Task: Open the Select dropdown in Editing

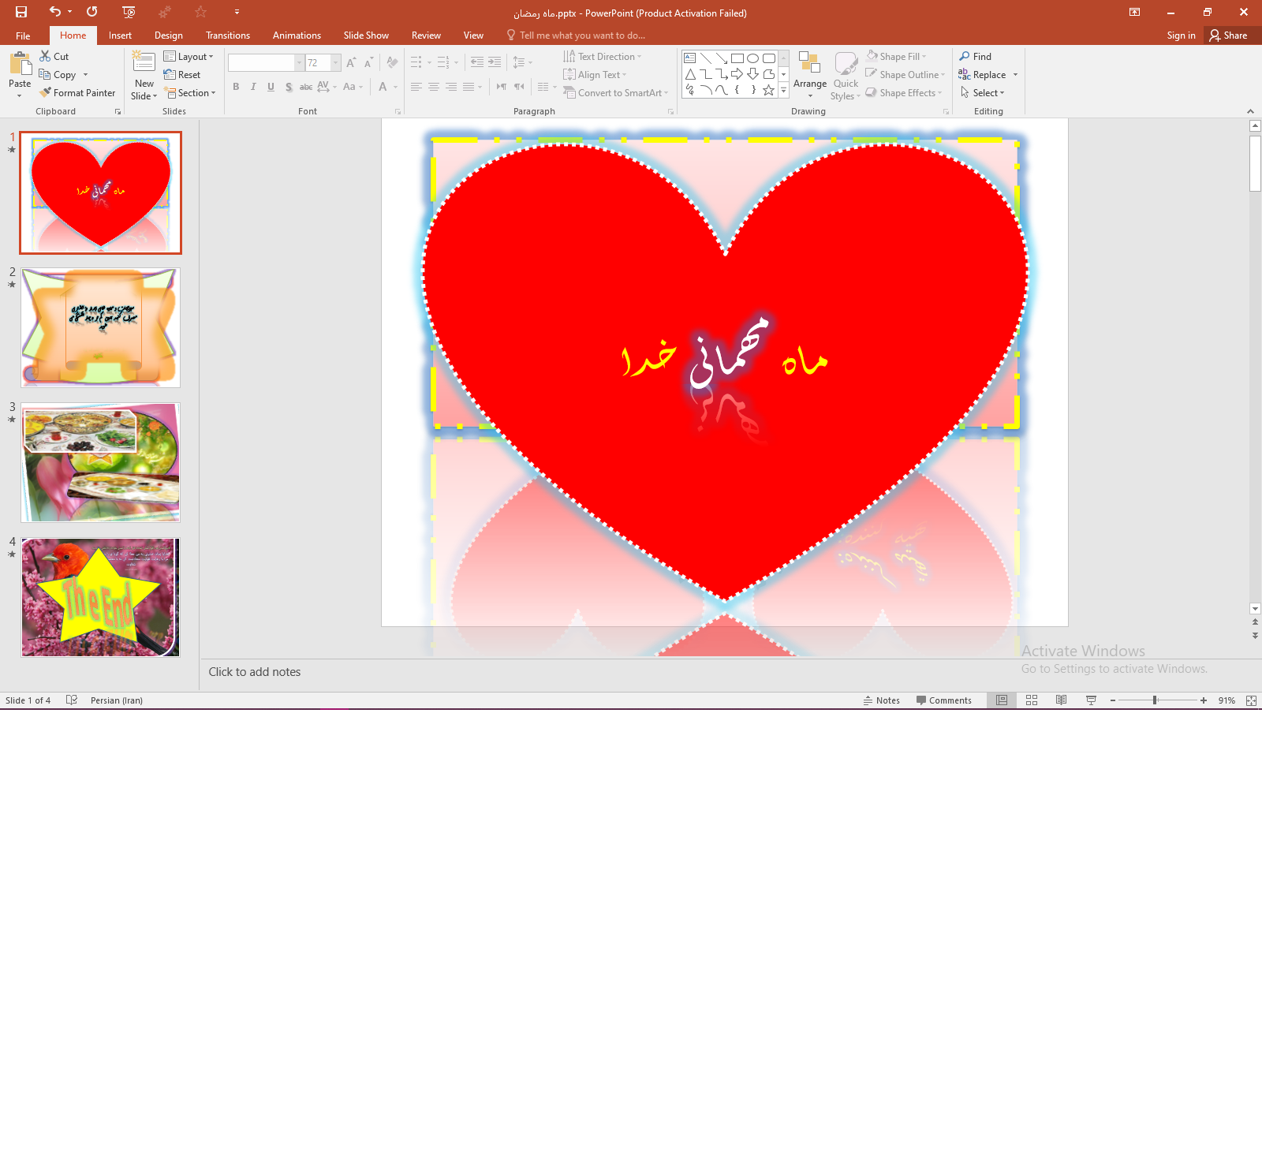Action: 983,93
